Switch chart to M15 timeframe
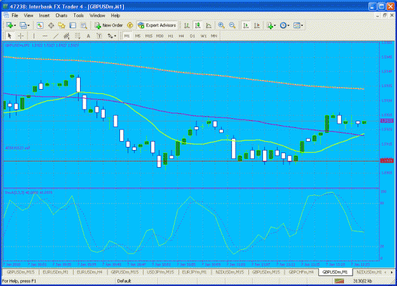397x286 pixels. (149, 36)
